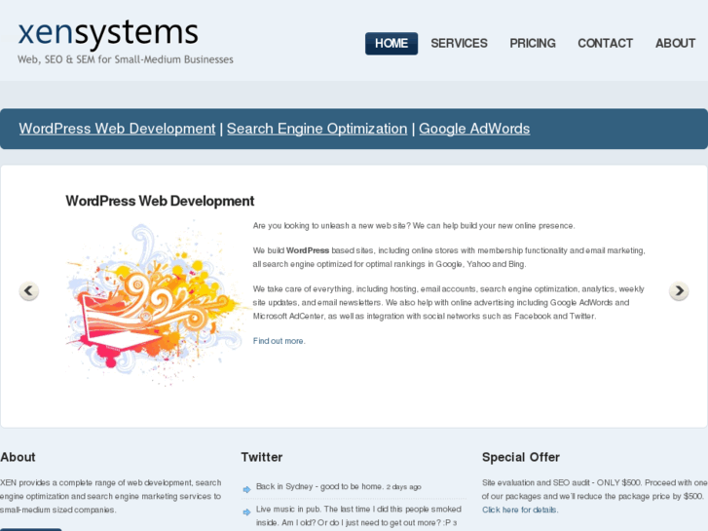708x531 pixels.
Task: Follow Google AdWords banner link
Action: click(x=474, y=129)
